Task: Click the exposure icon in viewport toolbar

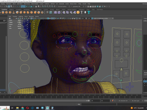Action: click(80, 18)
